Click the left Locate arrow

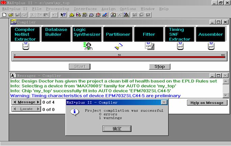click(x=15, y=109)
